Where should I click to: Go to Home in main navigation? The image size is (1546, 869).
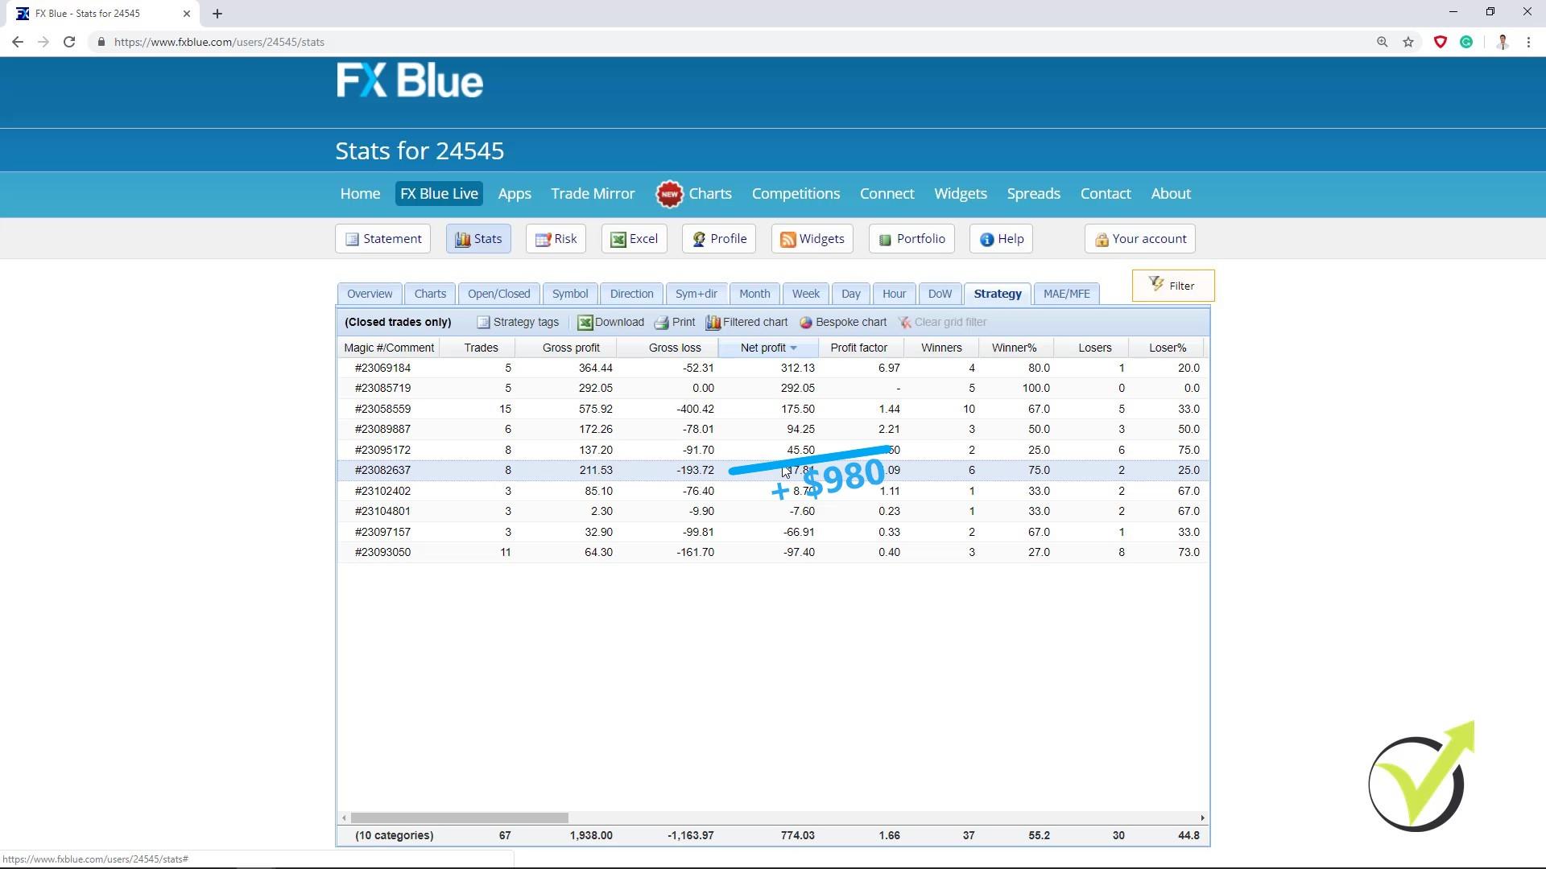(360, 194)
